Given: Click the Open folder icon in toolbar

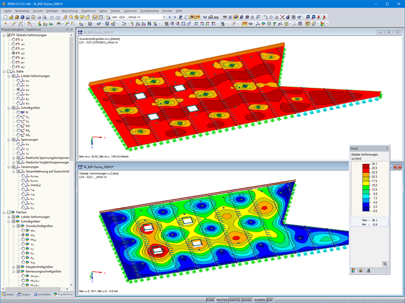Looking at the screenshot, I should click(x=11, y=17).
